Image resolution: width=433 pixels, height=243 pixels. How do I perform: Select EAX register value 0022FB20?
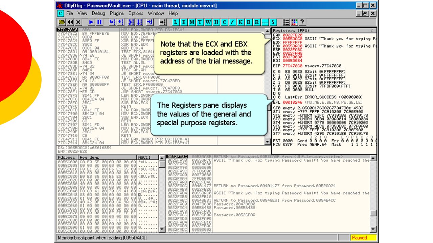tap(293, 35)
